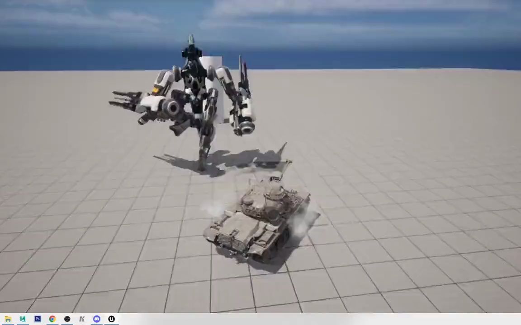Switch to Unreal Engine in the taskbar
Screen dimensions: 521x325
pyautogui.click(x=111, y=319)
